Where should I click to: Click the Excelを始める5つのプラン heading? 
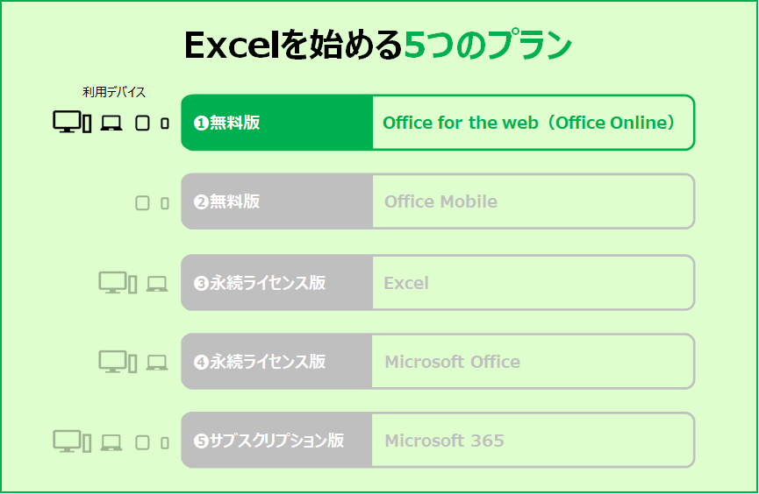point(378,45)
